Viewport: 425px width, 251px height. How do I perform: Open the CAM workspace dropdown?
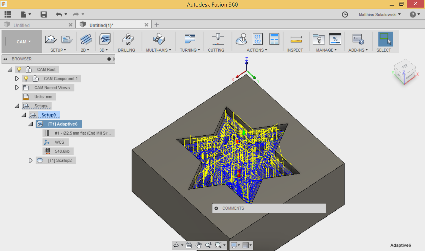(x=24, y=42)
